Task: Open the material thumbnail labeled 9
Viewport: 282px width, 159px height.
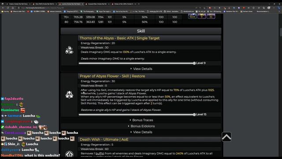Action: (202, 16)
